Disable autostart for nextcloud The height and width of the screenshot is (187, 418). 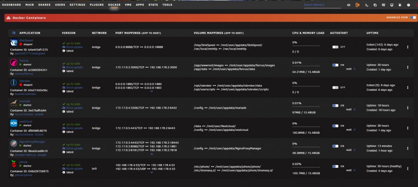(335, 126)
